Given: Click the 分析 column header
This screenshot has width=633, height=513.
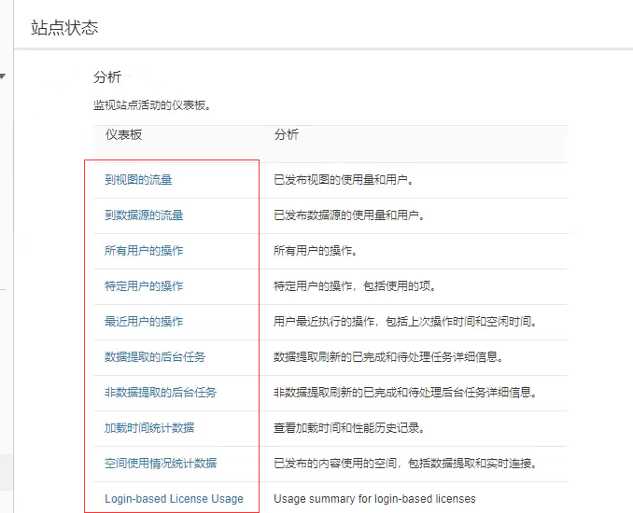Looking at the screenshot, I should click(287, 134).
